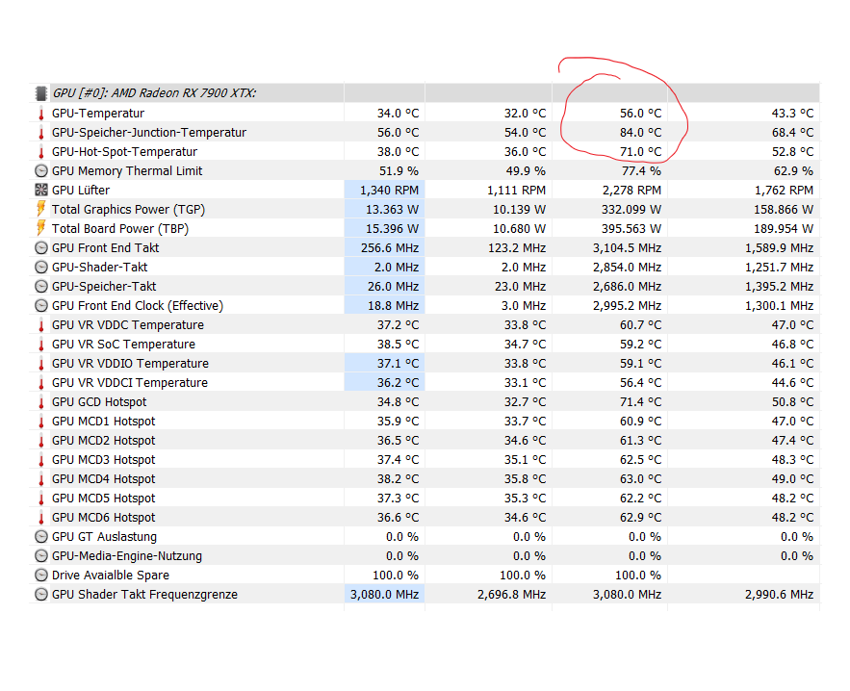Click the 256.6 MHz Front End Takt value
850x691 pixels.
[x=390, y=248]
